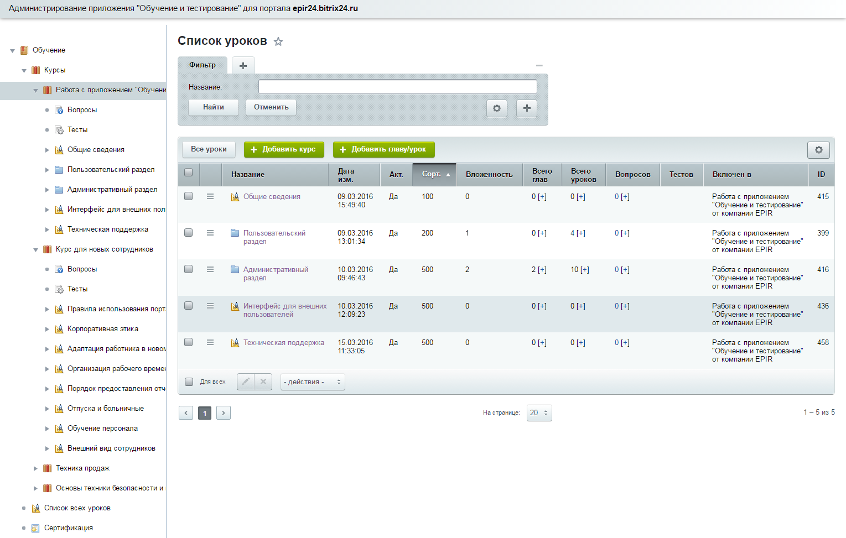This screenshot has height=538, width=846.
Task: Enable the Для всех checkbox
Action: pos(189,382)
